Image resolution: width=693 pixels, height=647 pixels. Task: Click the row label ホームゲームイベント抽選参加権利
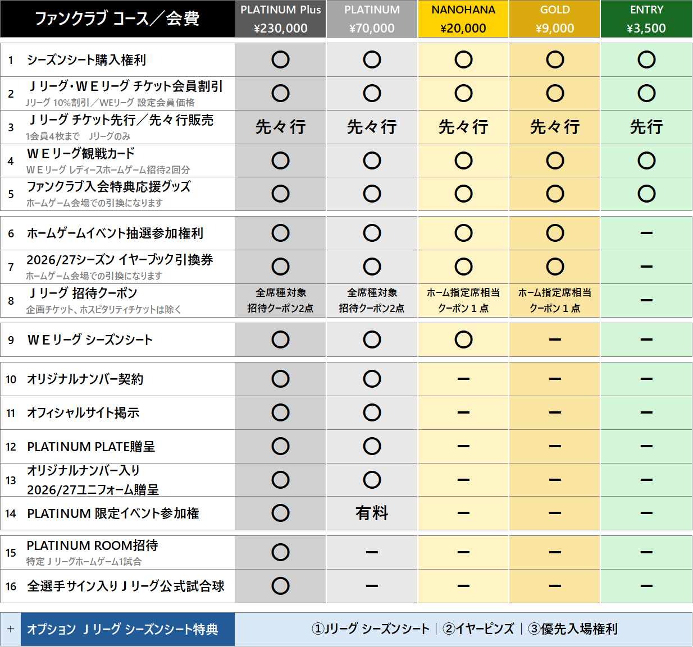(115, 233)
